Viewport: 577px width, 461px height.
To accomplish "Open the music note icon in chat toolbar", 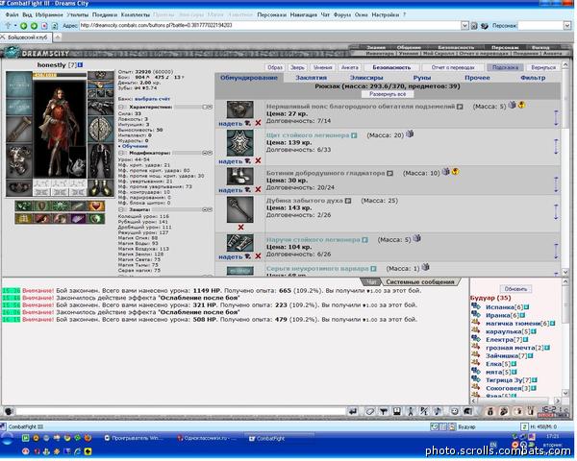I will (438, 411).
